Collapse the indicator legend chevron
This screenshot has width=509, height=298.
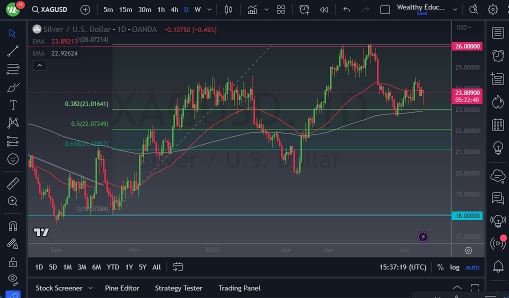tap(39, 65)
